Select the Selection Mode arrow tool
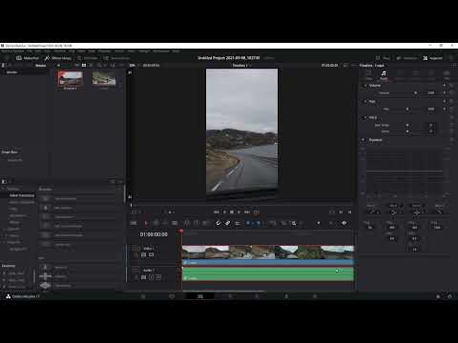This screenshot has height=343, width=458. click(x=146, y=223)
